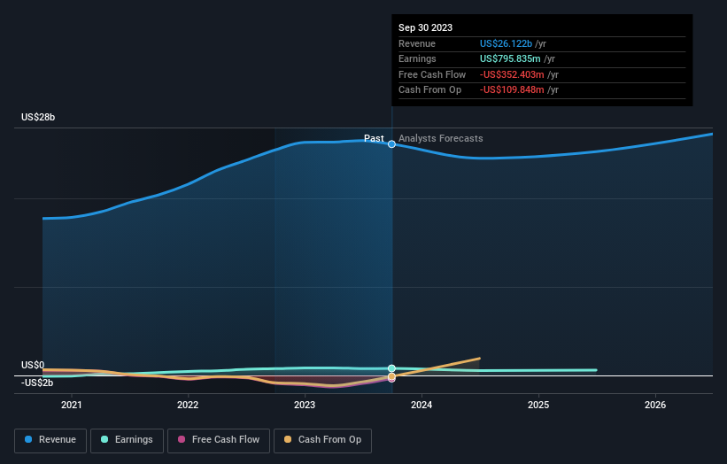Select the 2022 x-axis label
This screenshot has height=464, width=727.
[x=188, y=406]
